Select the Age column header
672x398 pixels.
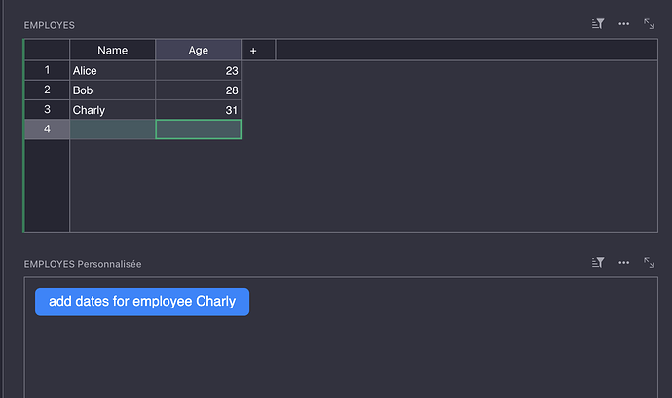(198, 50)
